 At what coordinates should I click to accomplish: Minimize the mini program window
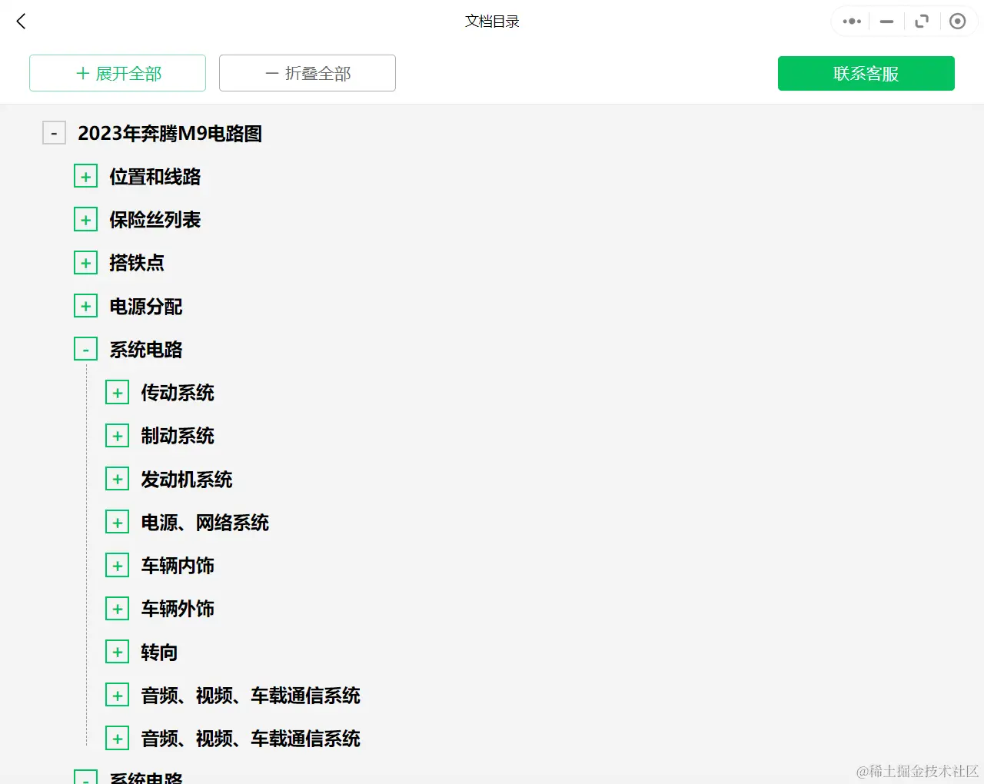[x=886, y=21]
